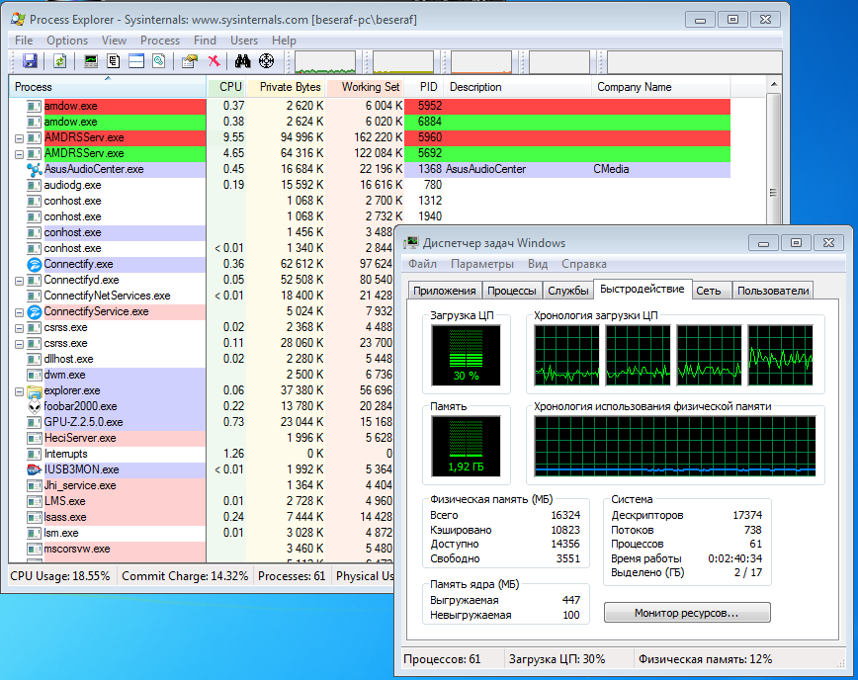Click Физическая память: 12% in status bar
Screen dimensions: 858x680
click(705, 659)
